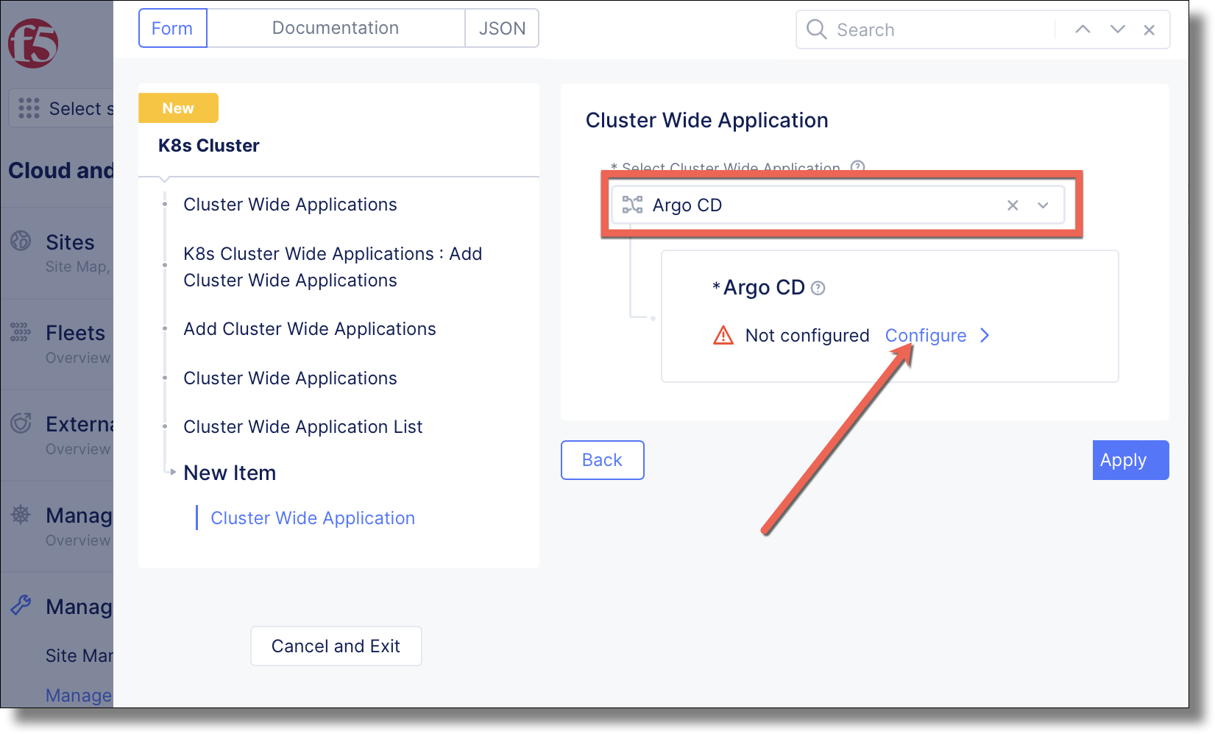Viewport: 1215px width, 734px height.
Task: Click the Apply button
Action: [x=1130, y=460]
